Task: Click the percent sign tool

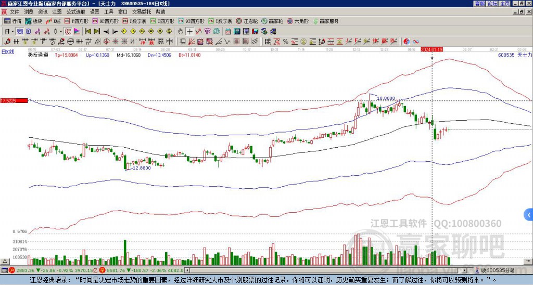Action: [x=286, y=42]
